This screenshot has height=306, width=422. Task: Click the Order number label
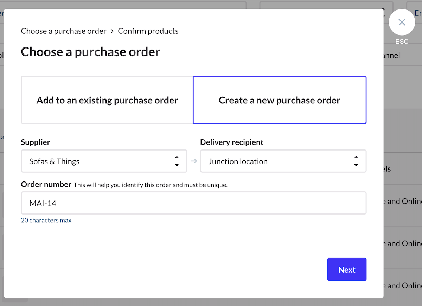pyautogui.click(x=46, y=184)
